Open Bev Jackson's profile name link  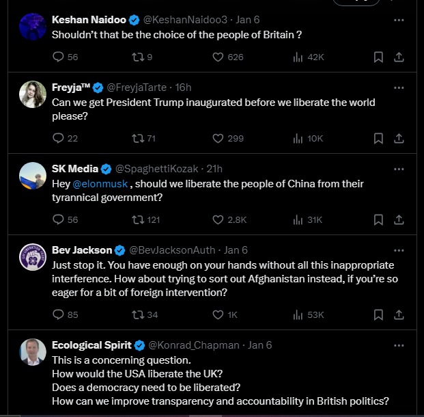click(x=82, y=250)
